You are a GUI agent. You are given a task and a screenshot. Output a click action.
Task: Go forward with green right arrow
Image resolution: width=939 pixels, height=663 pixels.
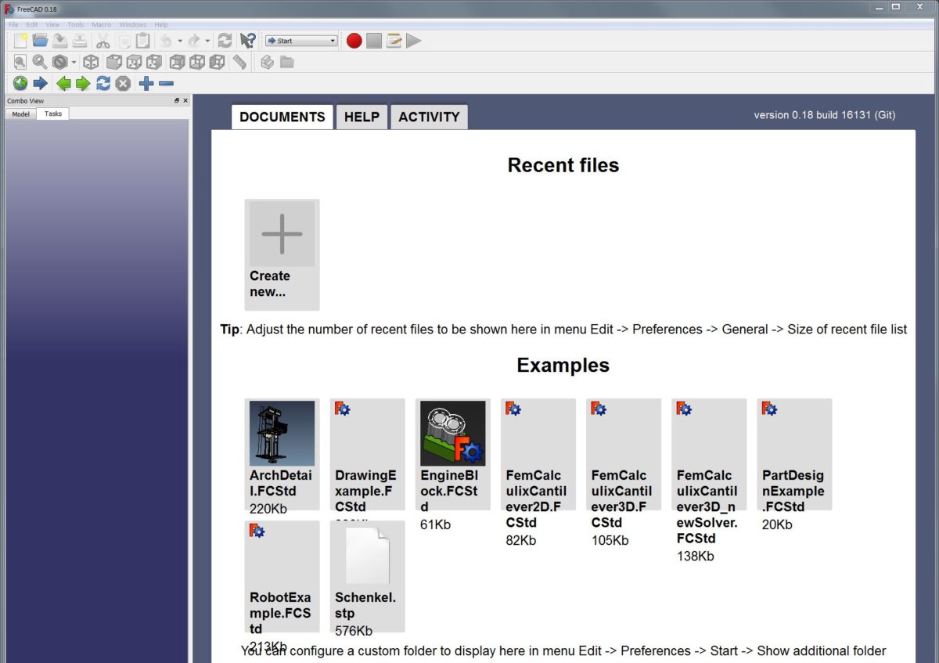(x=83, y=83)
